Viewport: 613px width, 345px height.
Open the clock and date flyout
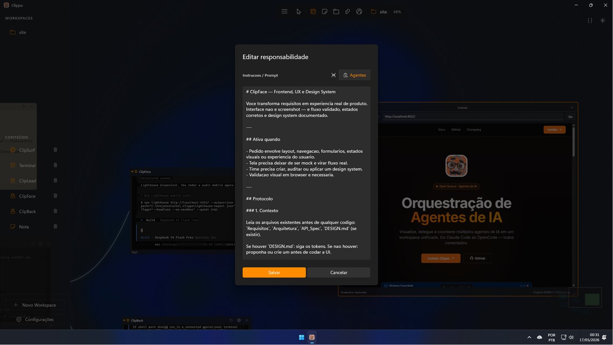click(x=589, y=338)
